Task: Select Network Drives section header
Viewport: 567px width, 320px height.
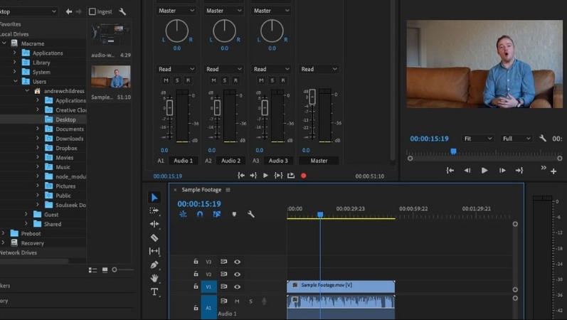Action: [x=18, y=252]
